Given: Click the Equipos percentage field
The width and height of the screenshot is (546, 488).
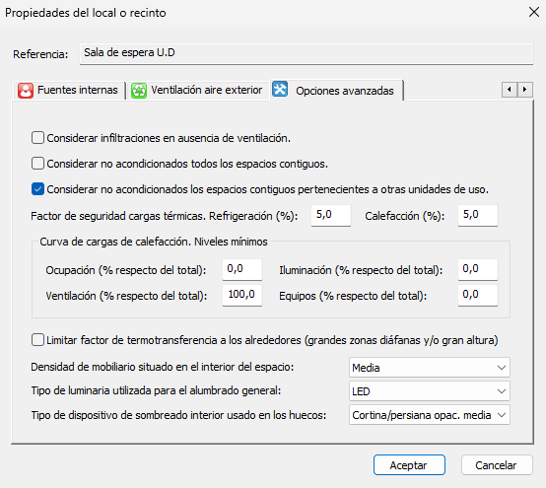Looking at the screenshot, I should click(x=478, y=295).
